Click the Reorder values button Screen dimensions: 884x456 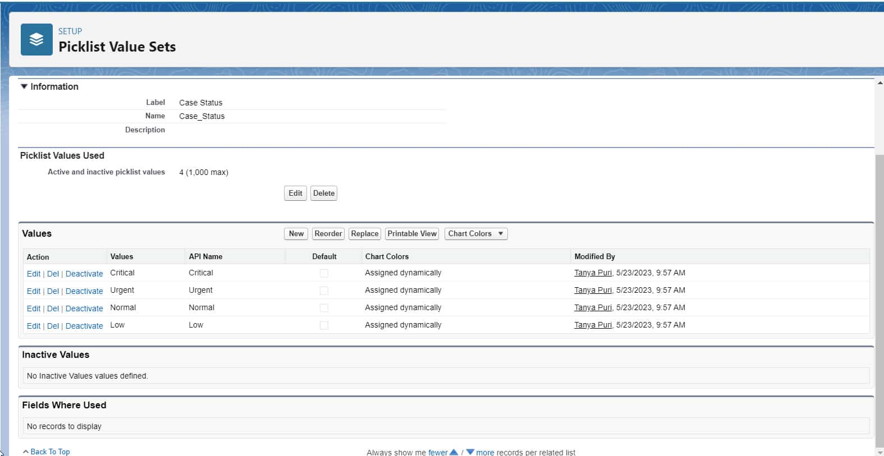[328, 234]
